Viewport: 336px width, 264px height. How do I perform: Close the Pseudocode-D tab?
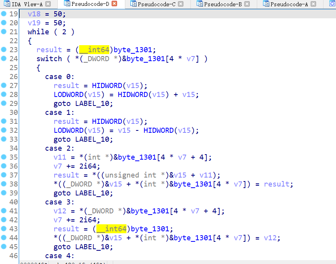114,4
